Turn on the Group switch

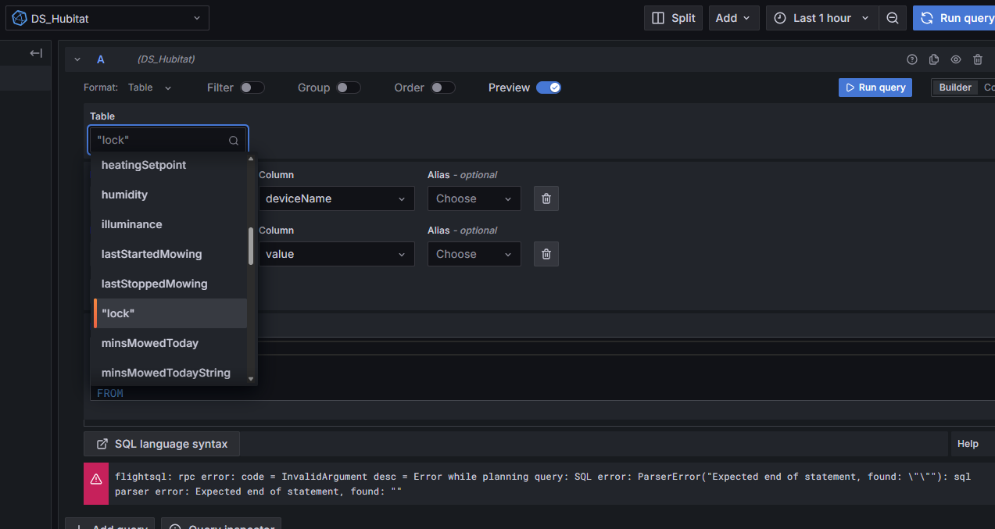pyautogui.click(x=348, y=88)
